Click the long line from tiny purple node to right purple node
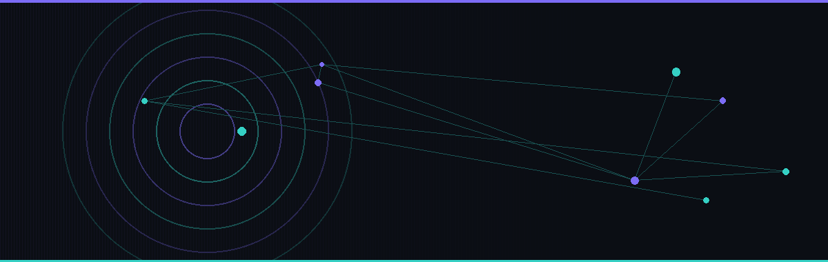This screenshot has height=262, width=828. tap(522, 83)
